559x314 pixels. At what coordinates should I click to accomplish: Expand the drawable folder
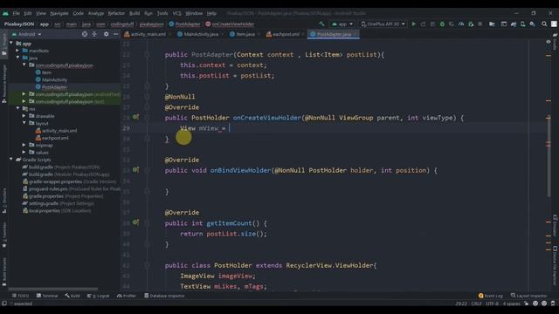tap(24, 116)
